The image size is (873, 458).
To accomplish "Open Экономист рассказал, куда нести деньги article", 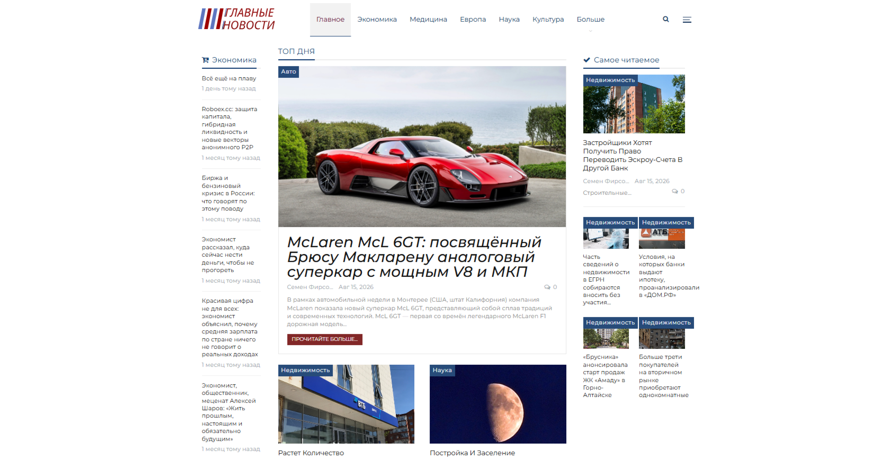I will [x=228, y=255].
